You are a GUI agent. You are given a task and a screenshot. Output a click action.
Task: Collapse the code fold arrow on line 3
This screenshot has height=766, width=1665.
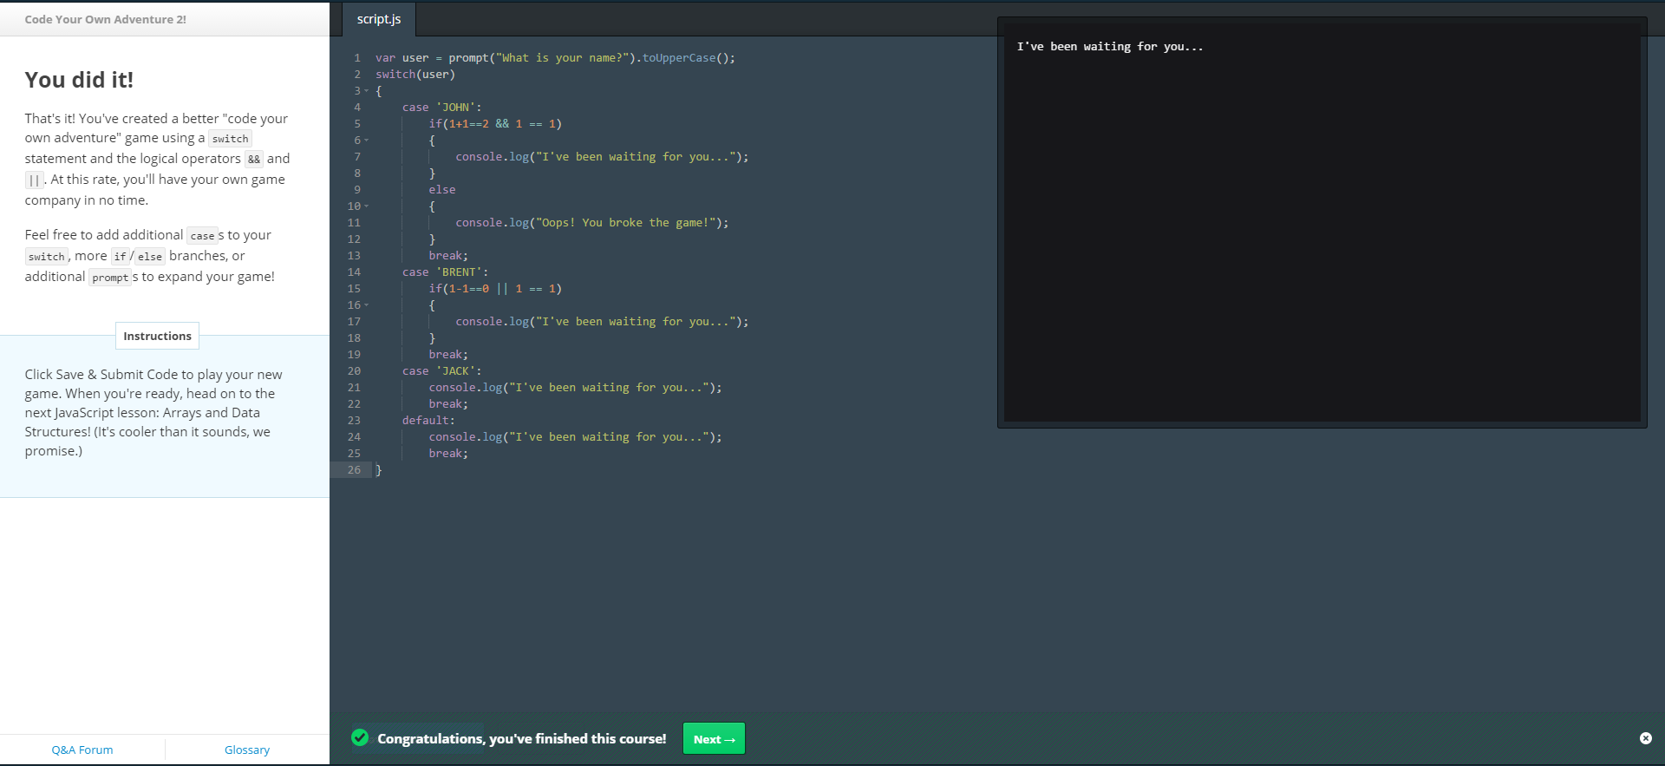pyautogui.click(x=367, y=91)
